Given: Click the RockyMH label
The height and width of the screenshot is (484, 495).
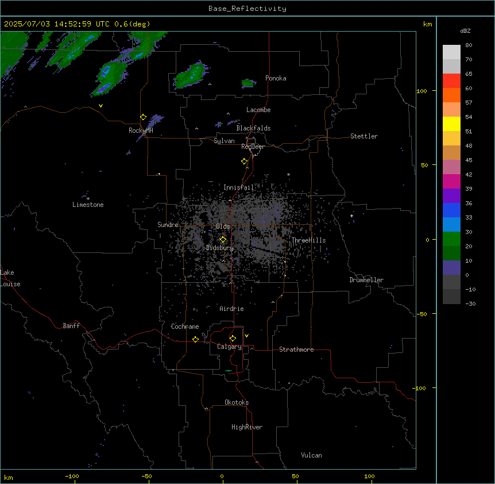Looking at the screenshot, I should pyautogui.click(x=141, y=130).
